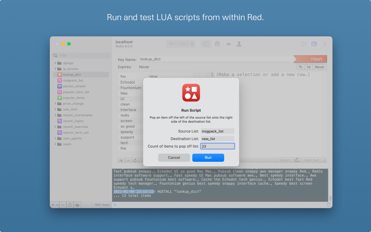Open the pub/sub broadcast icon
This screenshot has width=371, height=232.
(217, 44)
